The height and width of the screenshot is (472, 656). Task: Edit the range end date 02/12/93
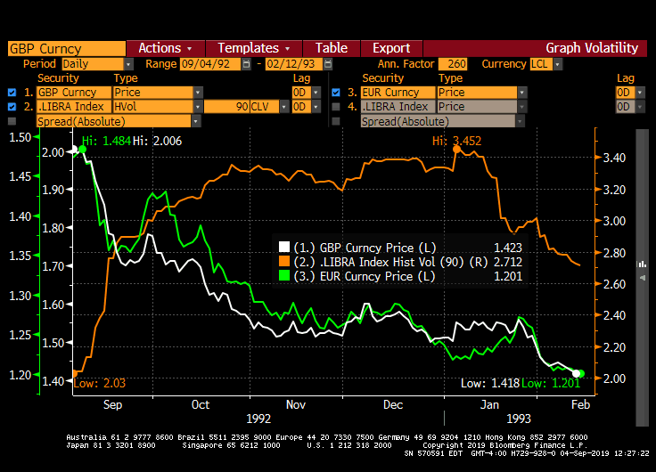click(294, 64)
